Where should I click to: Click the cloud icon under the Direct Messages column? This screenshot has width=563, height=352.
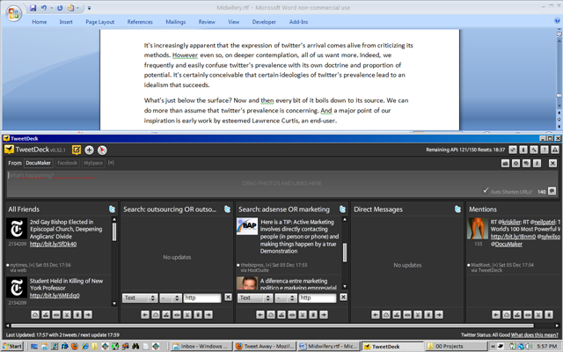[x=386, y=315]
